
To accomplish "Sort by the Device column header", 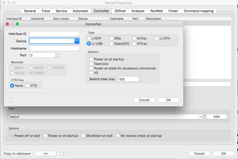I will pyautogui.click(x=93, y=18).
